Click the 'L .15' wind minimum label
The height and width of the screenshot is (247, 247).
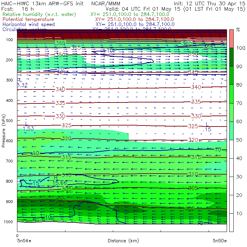(207, 127)
